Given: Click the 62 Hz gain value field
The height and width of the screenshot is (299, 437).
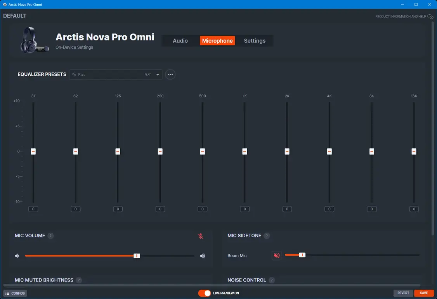Looking at the screenshot, I should pos(76,209).
